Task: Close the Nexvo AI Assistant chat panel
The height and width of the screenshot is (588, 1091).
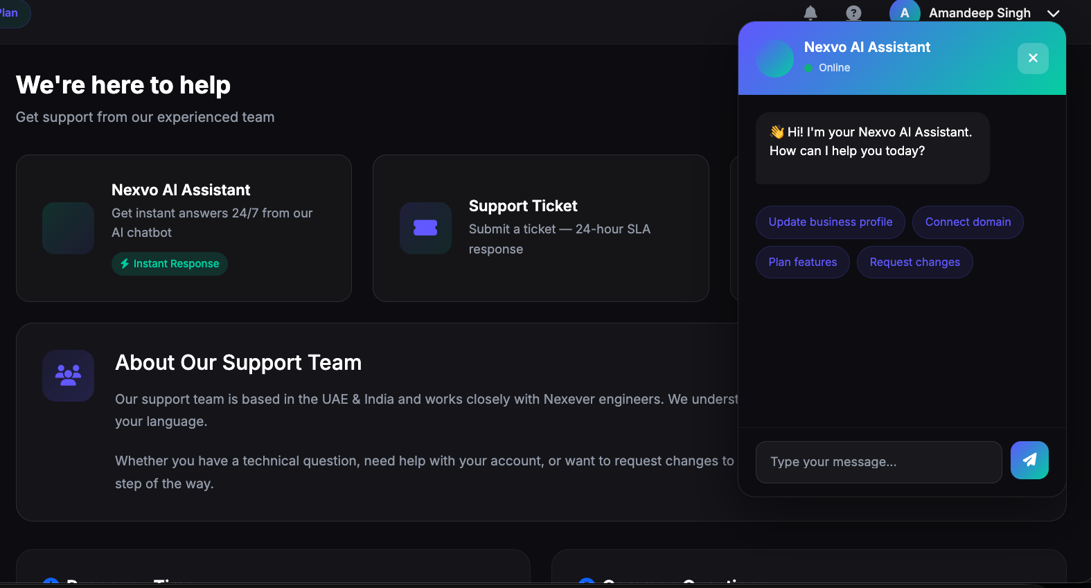Action: (1032, 58)
